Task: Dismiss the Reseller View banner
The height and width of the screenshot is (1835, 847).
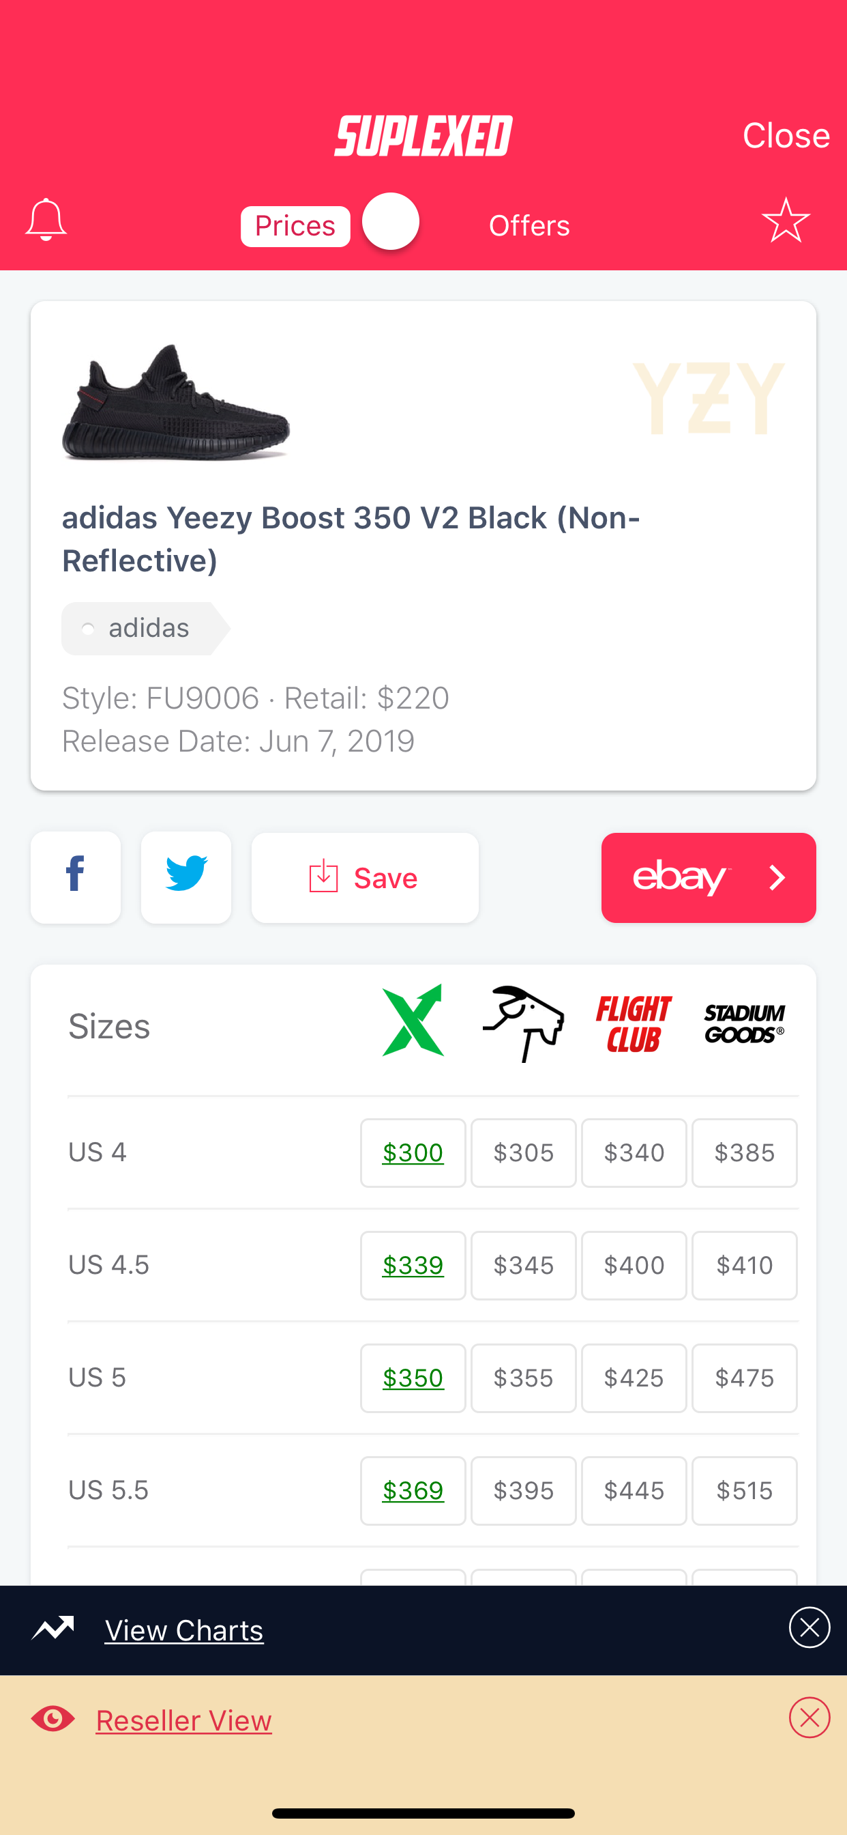Action: (809, 1718)
